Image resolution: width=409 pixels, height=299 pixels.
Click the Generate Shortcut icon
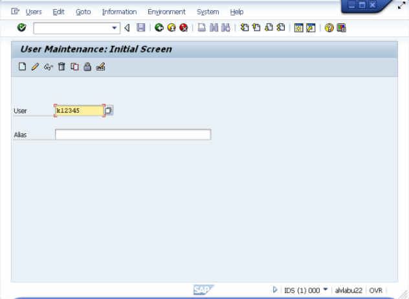(x=311, y=28)
